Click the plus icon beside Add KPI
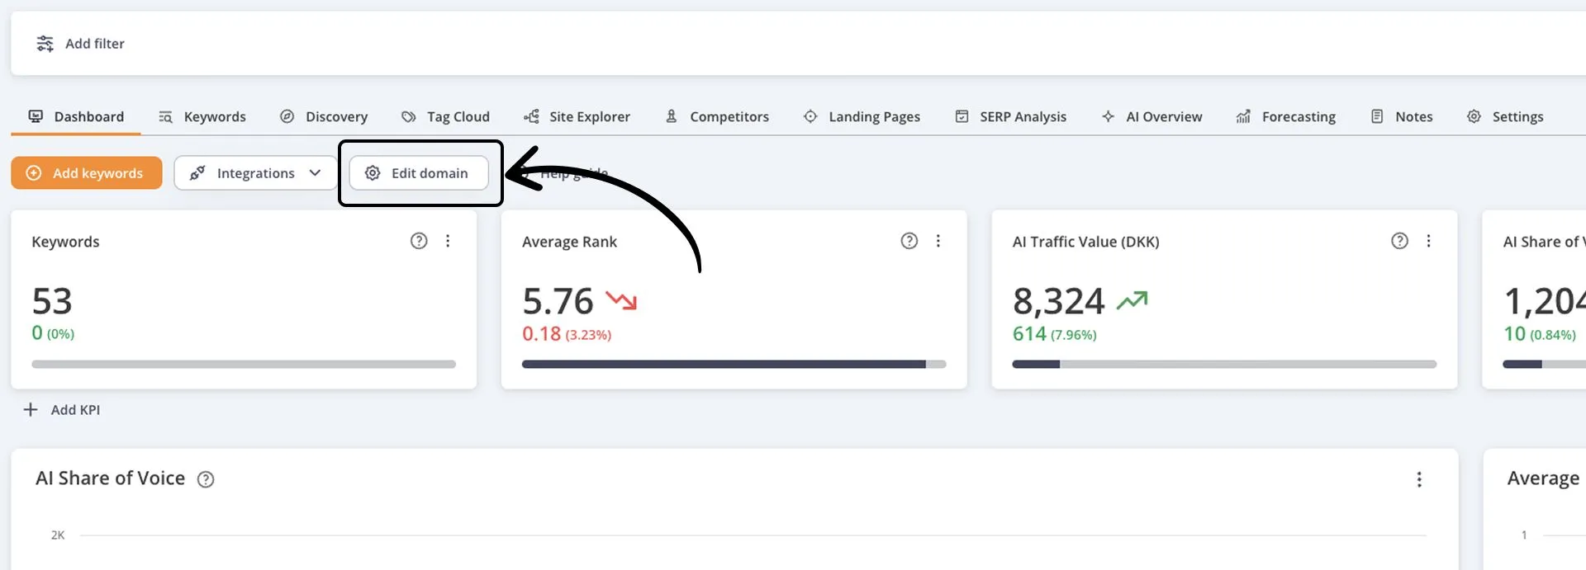 click(x=31, y=410)
